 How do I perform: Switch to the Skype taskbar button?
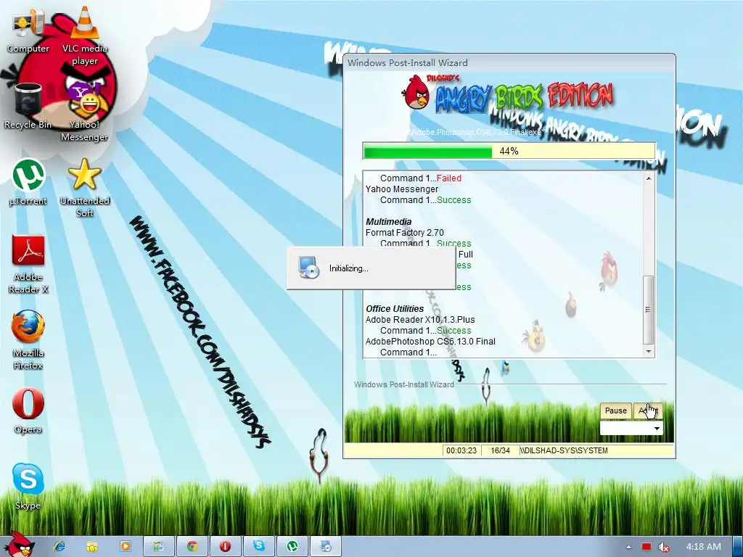(x=258, y=546)
